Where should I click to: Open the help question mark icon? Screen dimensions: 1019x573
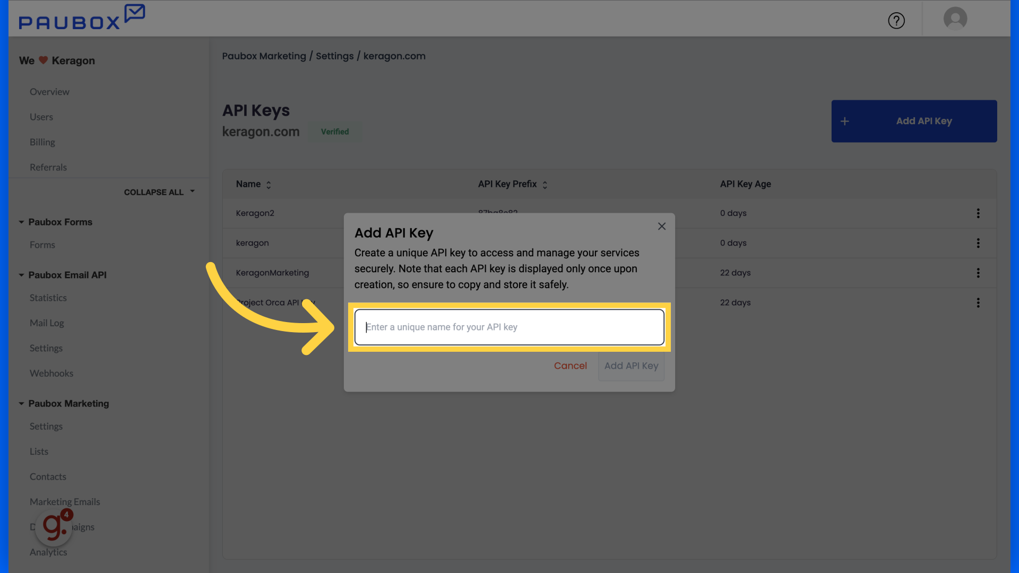896,21
